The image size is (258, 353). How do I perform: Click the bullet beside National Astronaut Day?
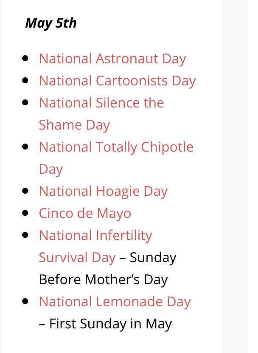25,58
